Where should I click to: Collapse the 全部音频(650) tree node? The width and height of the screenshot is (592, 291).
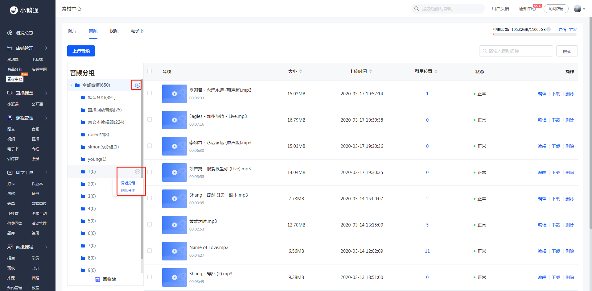[x=71, y=85]
